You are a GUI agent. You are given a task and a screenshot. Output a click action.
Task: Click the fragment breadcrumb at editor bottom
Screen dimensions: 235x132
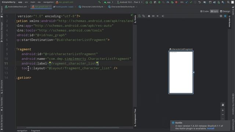[36, 131]
